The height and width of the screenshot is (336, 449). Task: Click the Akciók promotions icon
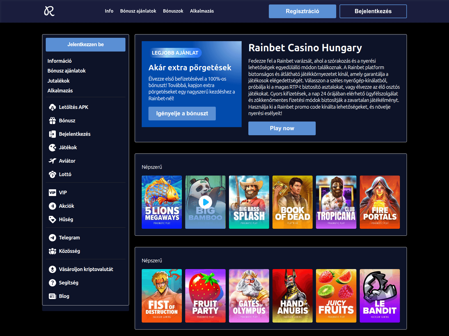[52, 206]
